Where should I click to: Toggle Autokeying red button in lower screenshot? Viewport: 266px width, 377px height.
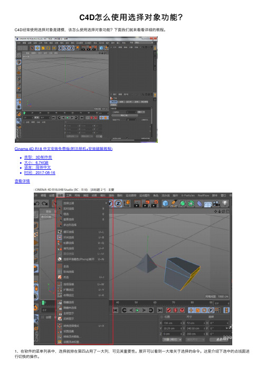(x=176, y=310)
